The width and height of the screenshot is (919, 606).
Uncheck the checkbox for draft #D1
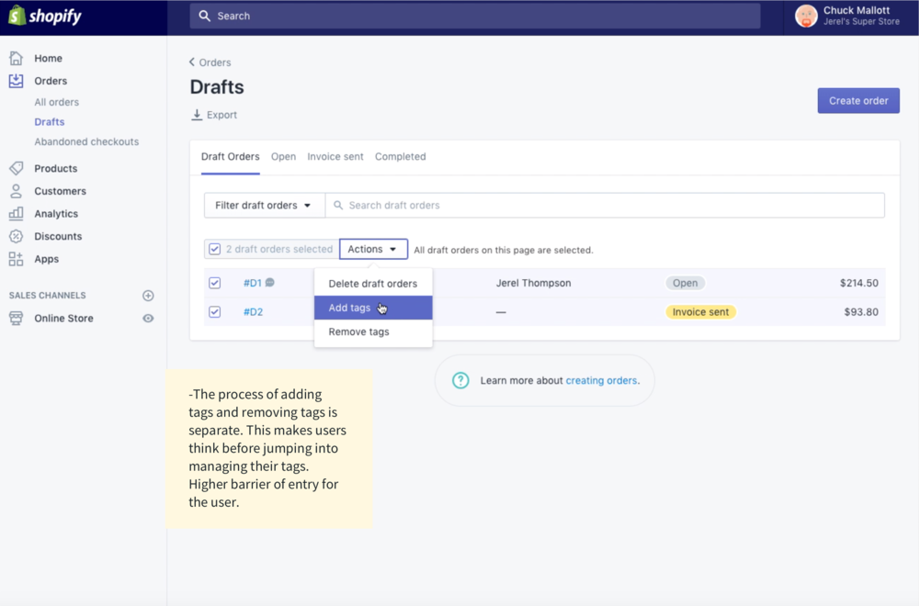(x=214, y=283)
